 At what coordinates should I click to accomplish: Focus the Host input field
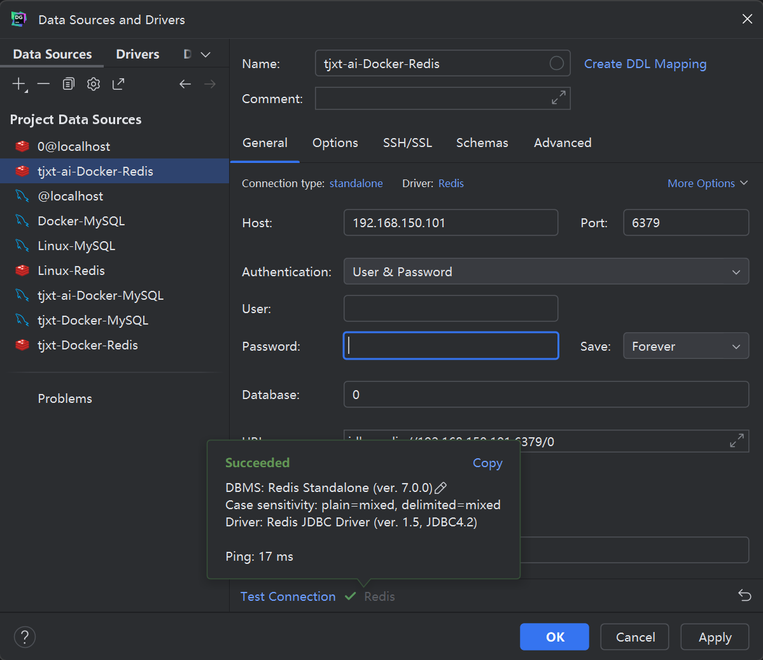[x=451, y=222]
